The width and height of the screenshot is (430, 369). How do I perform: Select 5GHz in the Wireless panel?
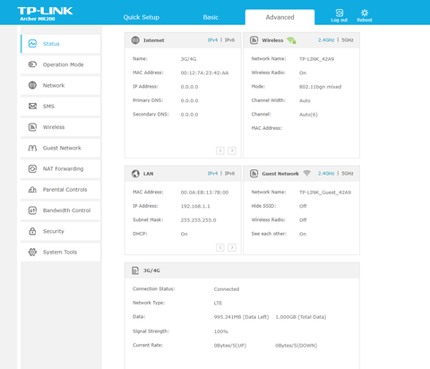pyautogui.click(x=348, y=40)
